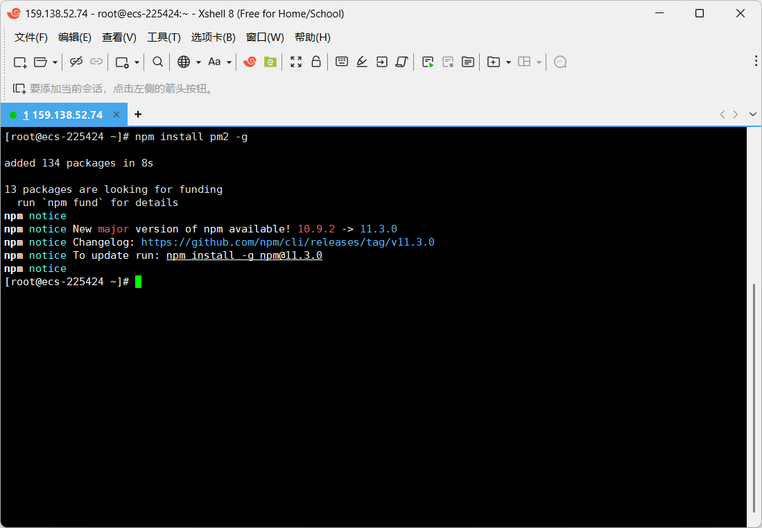The width and height of the screenshot is (762, 528).
Task: Maximize the Xshell window
Action: (x=700, y=13)
